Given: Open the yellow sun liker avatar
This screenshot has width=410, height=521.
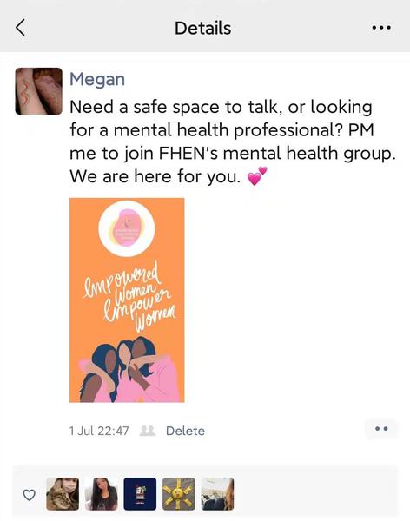Looking at the screenshot, I should click(179, 494).
